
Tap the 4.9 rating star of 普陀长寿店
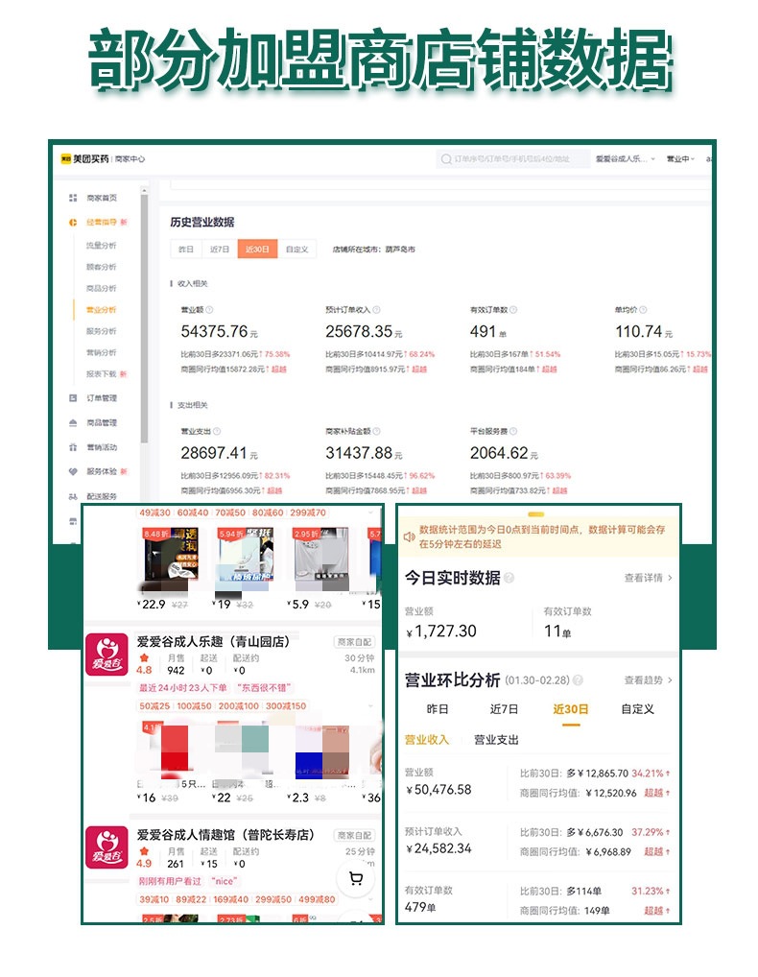[144, 851]
